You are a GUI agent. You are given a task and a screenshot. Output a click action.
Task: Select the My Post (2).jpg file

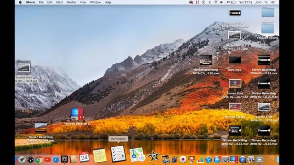click(x=235, y=111)
